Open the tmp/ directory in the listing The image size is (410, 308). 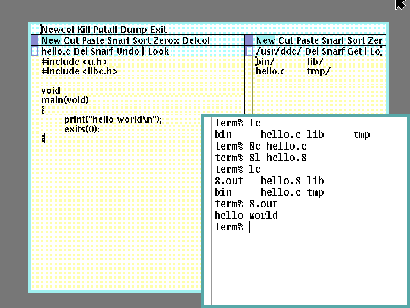pos(318,71)
